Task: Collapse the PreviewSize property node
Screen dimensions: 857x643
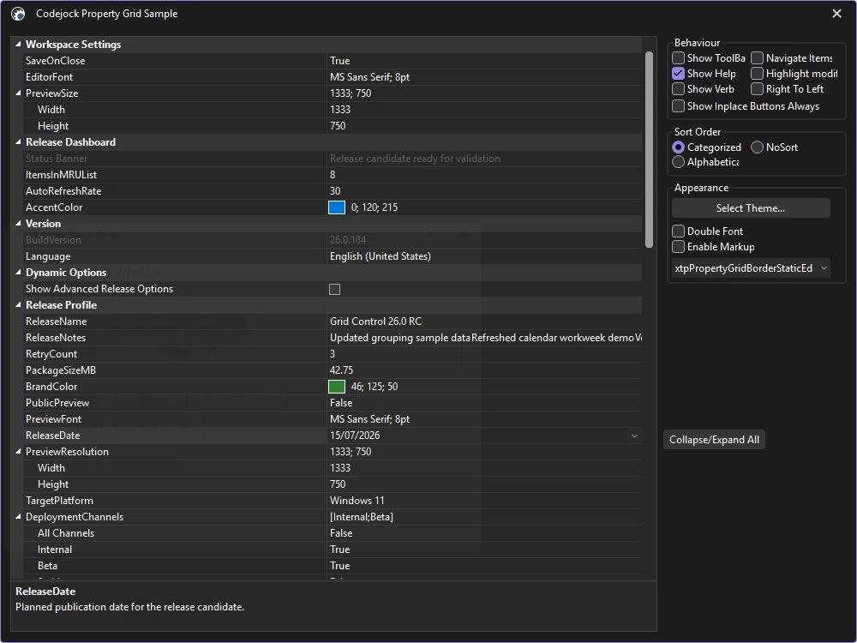Action: pos(18,93)
